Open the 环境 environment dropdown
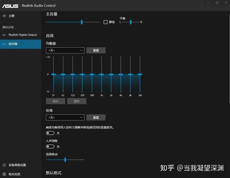Viewport: 230px width, 178px height. 65,117
